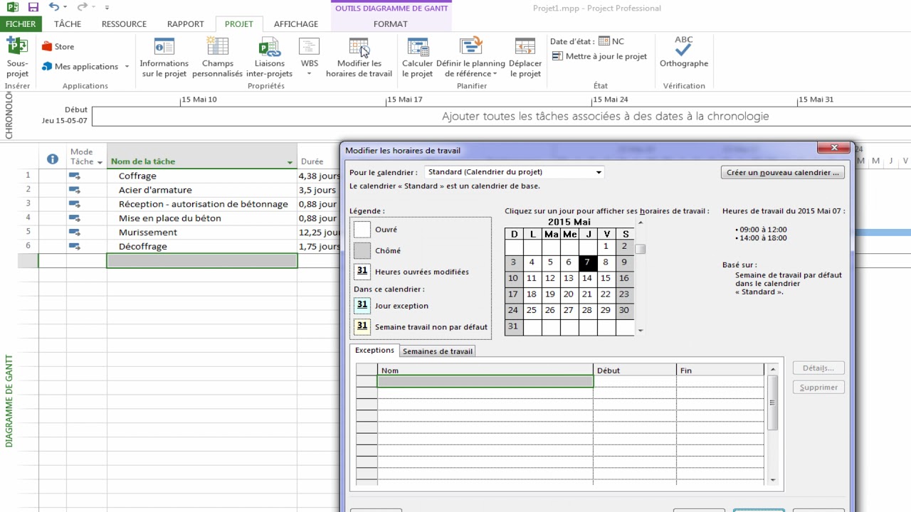This screenshot has height=512, width=911.
Task: Open the FICHIER tab
Action: point(20,24)
